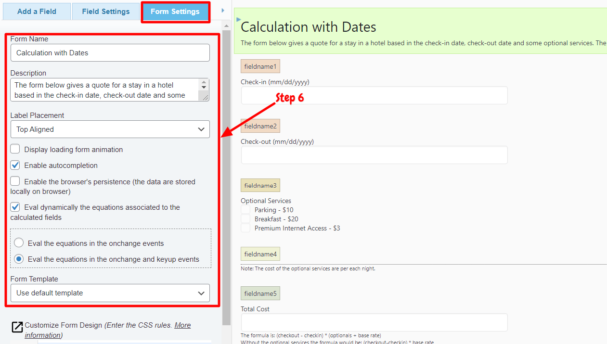Viewport: 607px width, 344px height.
Task: Tick Premium Internet Access - $3 checkbox
Action: coord(245,228)
